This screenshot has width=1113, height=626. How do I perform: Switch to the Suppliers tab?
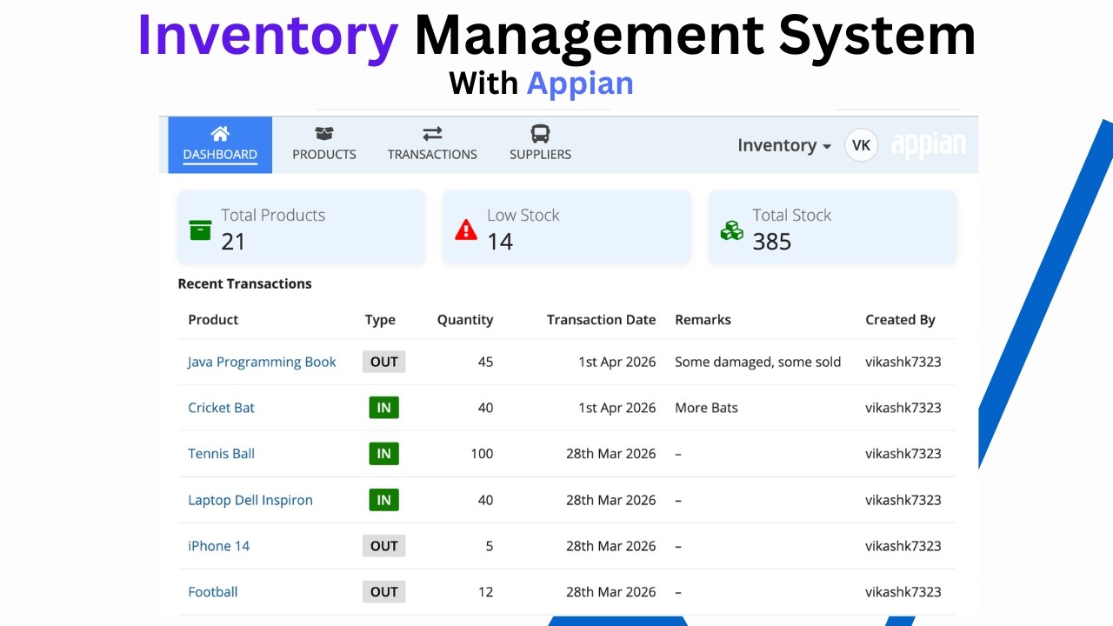(x=540, y=144)
